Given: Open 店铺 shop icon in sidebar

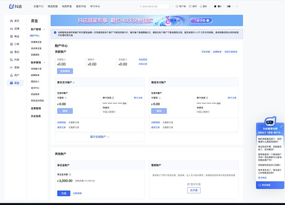Looking at the screenshot, I should click(11, 29).
